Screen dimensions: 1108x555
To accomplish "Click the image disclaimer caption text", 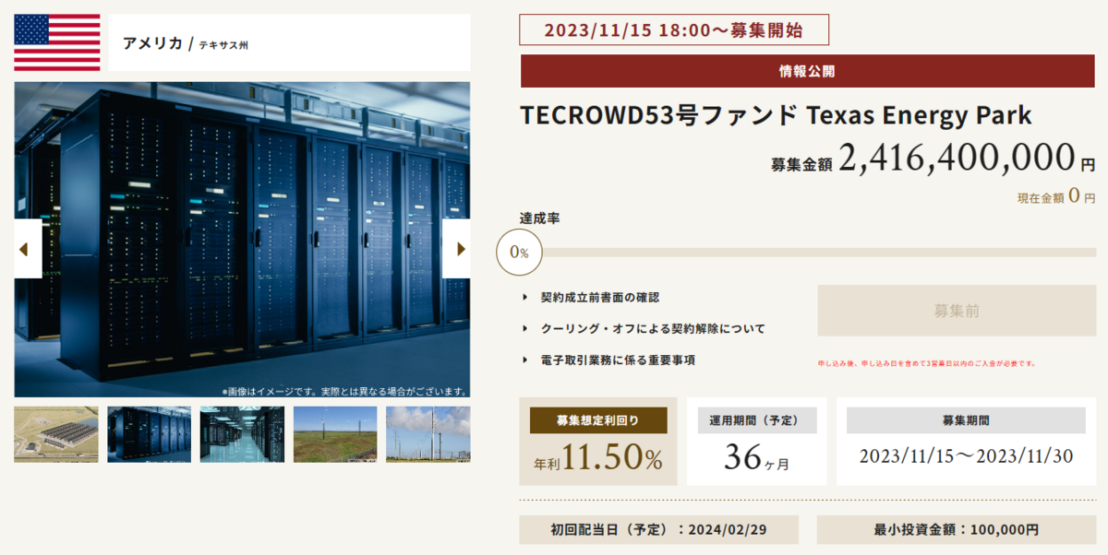I will 344,391.
